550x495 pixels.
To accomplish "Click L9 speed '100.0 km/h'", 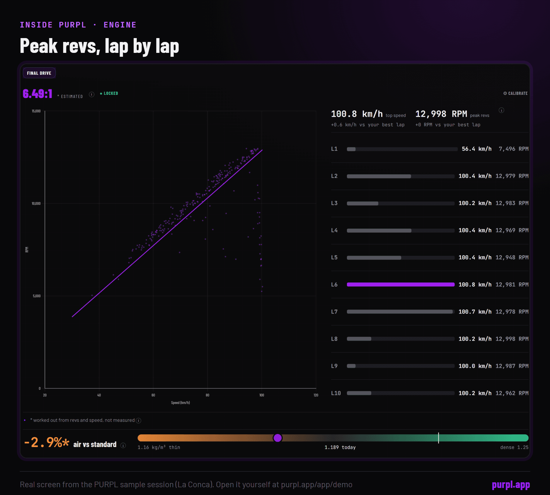I will 475,366.
